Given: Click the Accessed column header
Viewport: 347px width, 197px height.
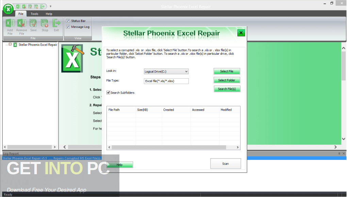Looking at the screenshot, I should coord(205,110).
